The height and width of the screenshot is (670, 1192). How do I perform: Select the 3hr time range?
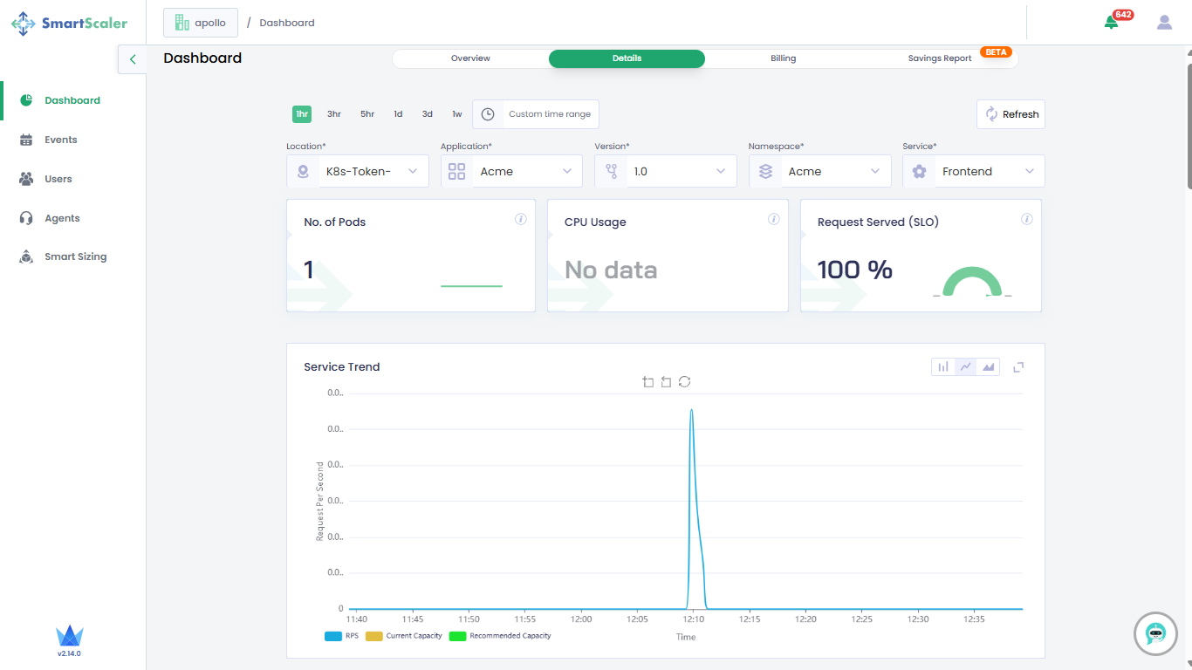point(334,114)
